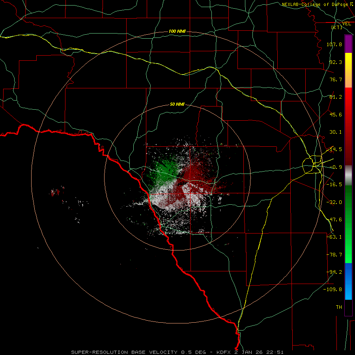Click the yellow highway loop around the eastern city
355x355 pixels.
coord(312,164)
